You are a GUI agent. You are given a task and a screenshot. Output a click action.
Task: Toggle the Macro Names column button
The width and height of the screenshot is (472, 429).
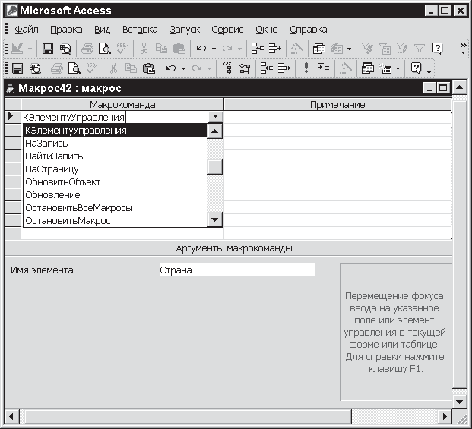(x=227, y=68)
